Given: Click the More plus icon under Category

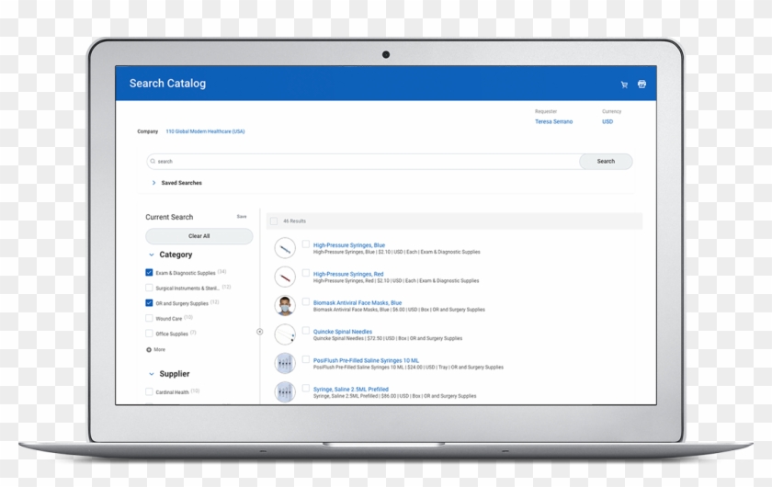Looking at the screenshot, I should tap(149, 349).
